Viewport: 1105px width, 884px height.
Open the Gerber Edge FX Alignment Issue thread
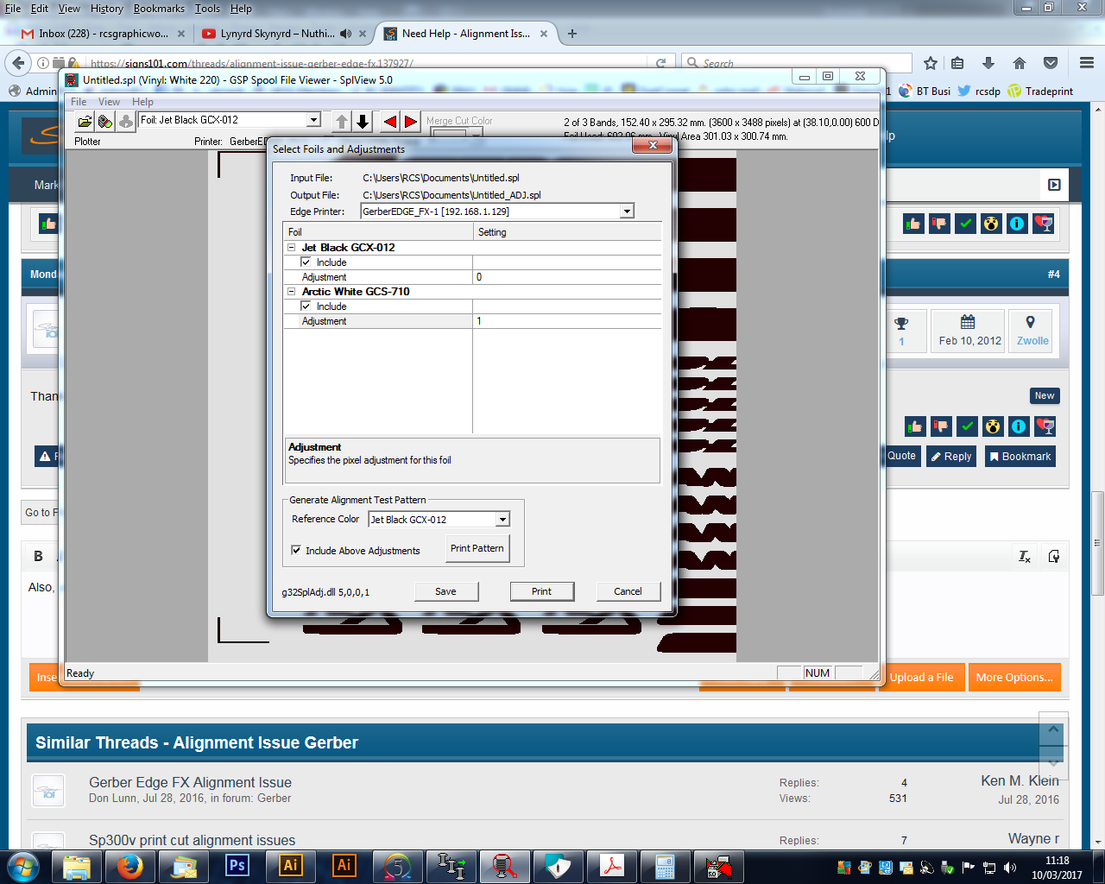(190, 782)
